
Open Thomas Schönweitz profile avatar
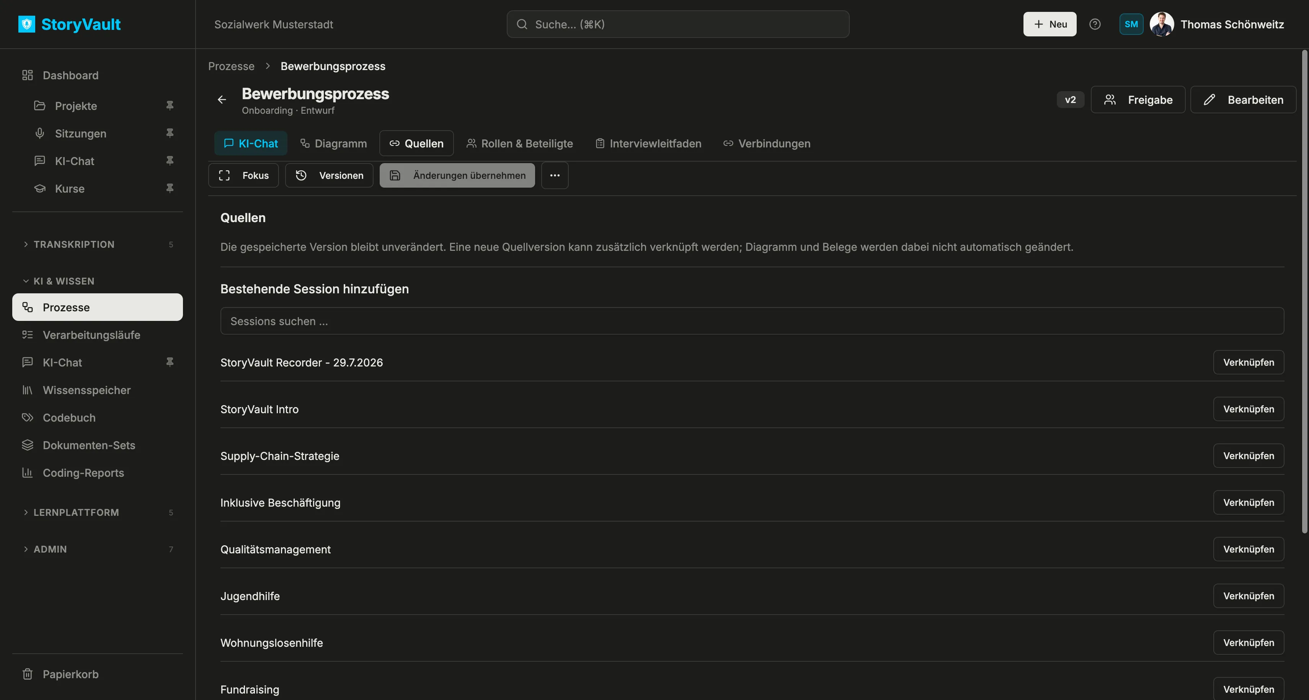pyautogui.click(x=1162, y=24)
